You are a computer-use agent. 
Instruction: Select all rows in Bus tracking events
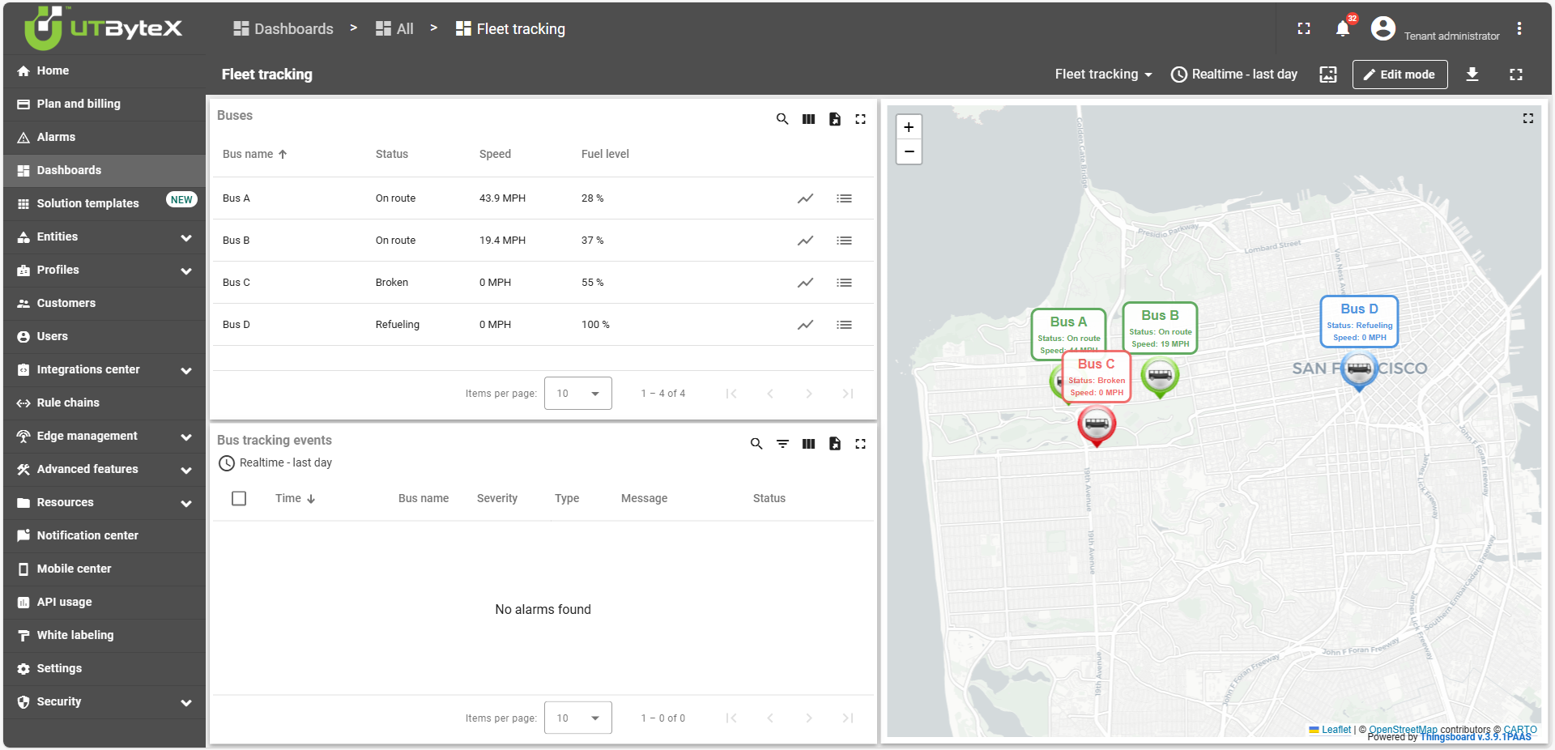point(239,498)
